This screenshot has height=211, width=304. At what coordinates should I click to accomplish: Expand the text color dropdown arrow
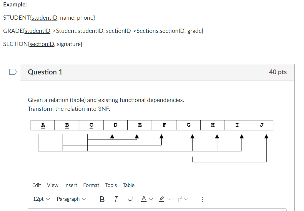click(x=150, y=199)
